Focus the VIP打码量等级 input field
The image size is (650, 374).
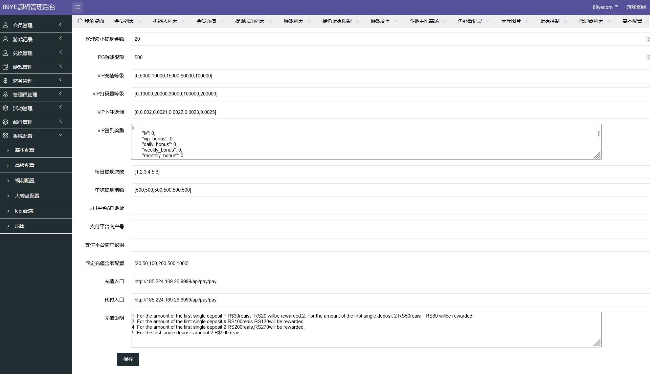[390, 94]
